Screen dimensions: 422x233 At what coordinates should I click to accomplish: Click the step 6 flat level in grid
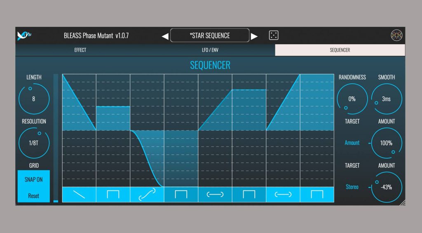point(249,90)
